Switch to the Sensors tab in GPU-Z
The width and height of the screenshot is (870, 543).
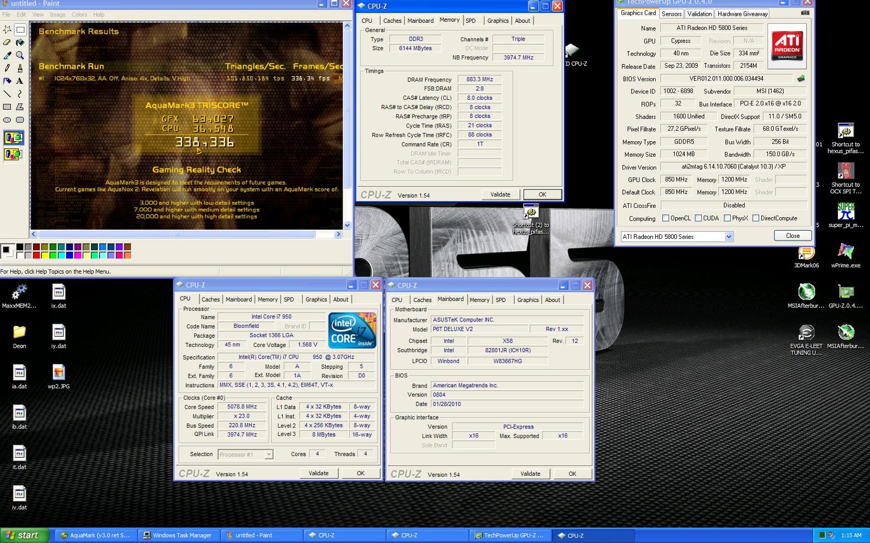tap(672, 14)
